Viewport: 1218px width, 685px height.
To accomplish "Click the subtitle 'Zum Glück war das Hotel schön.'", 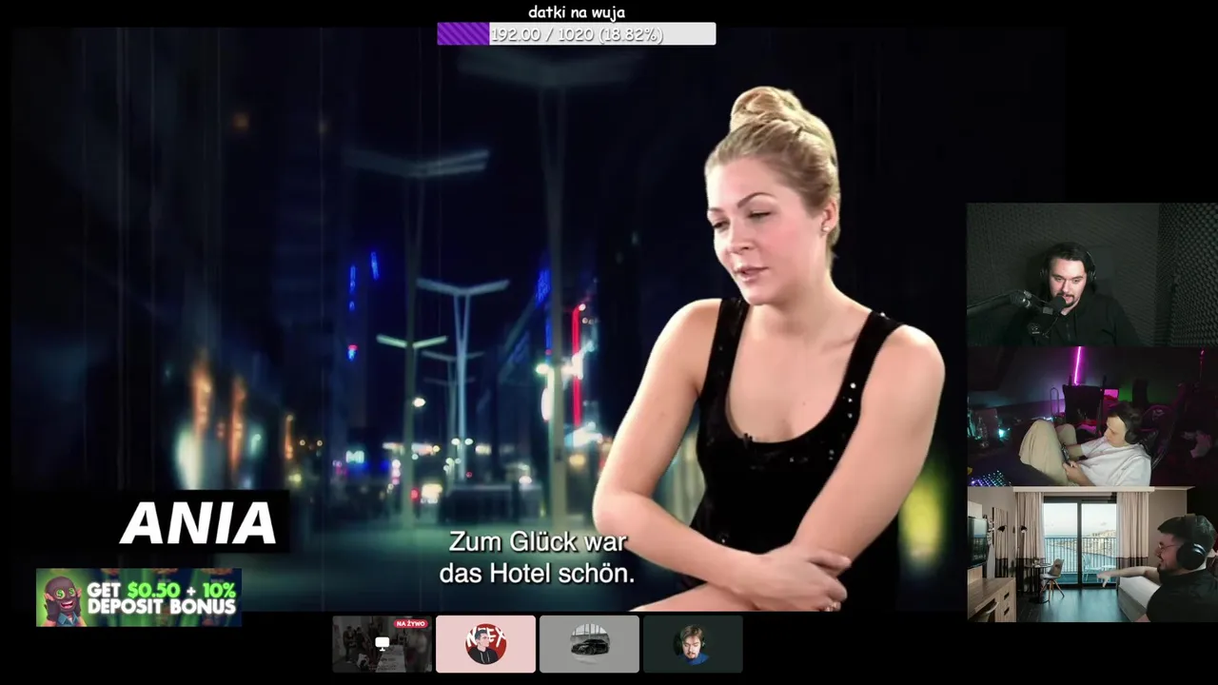I will pos(537,558).
